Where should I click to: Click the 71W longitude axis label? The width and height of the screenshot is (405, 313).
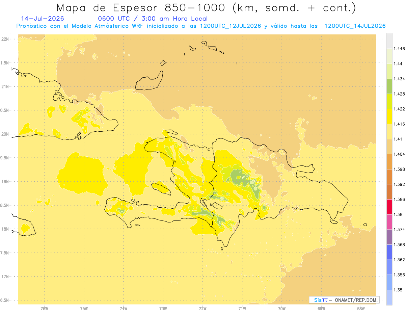[x=242, y=309]
